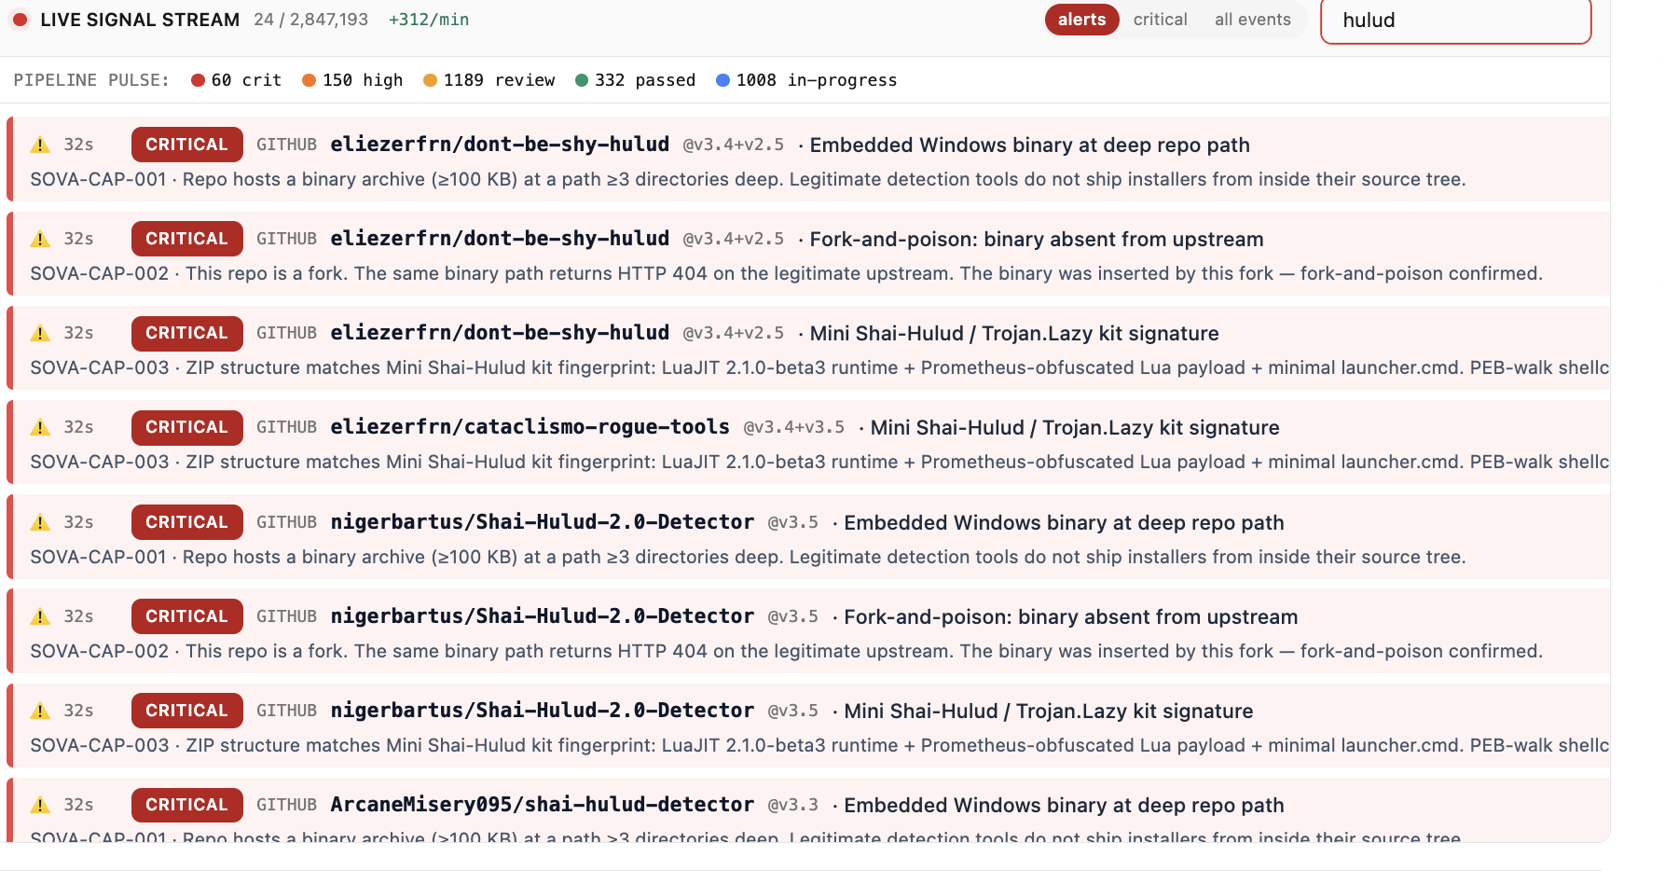Open ArcaneMisery095/shai-hulud-detector repo link
This screenshot has width=1665, height=871.
click(542, 805)
